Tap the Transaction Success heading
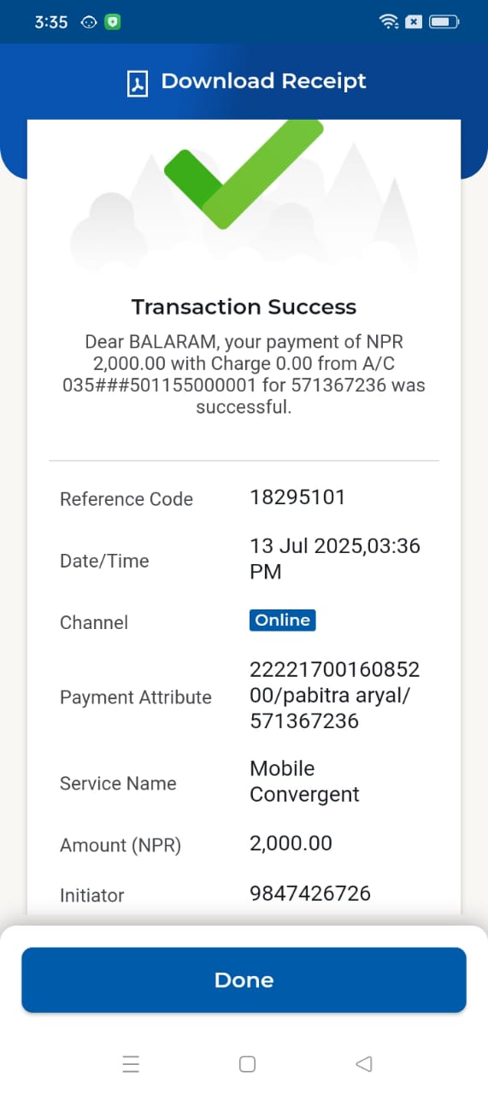Image resolution: width=488 pixels, height=1094 pixels. [244, 307]
